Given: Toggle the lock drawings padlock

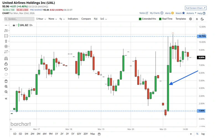Looking at the screenshot, I should (x=6, y=64).
